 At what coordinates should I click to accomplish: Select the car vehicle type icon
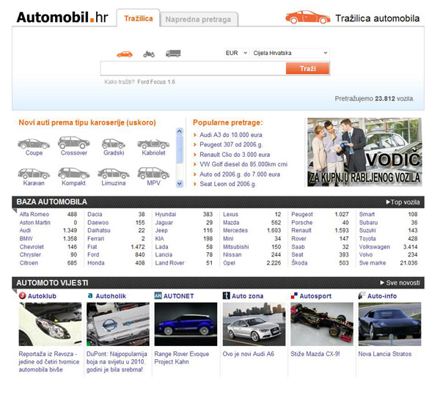coord(125,53)
